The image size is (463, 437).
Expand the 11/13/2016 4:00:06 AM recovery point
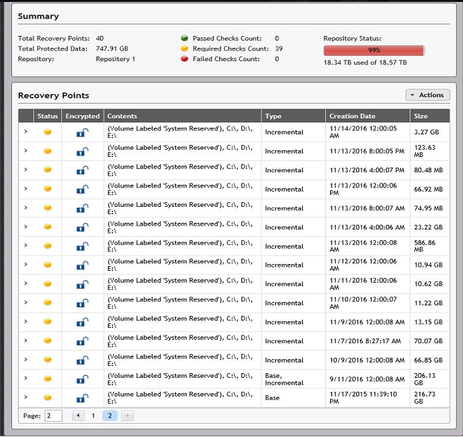click(x=26, y=227)
